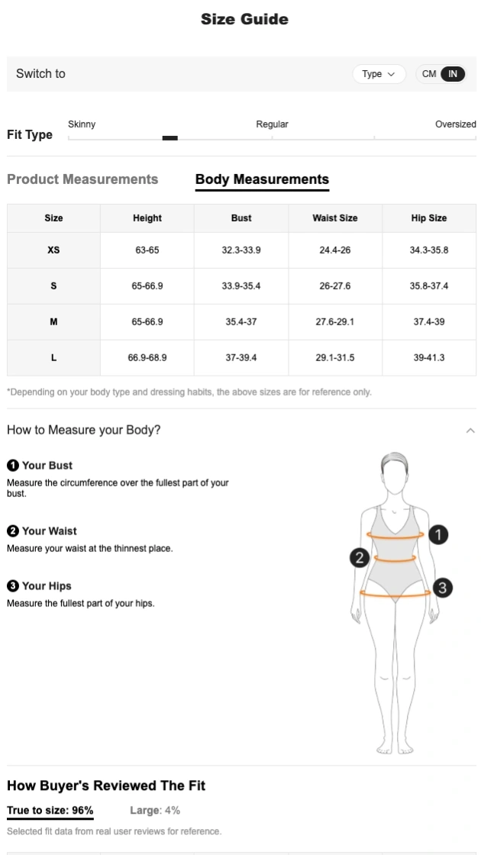
Task: Select the Large: 4% fit tab
Action: 155,811
